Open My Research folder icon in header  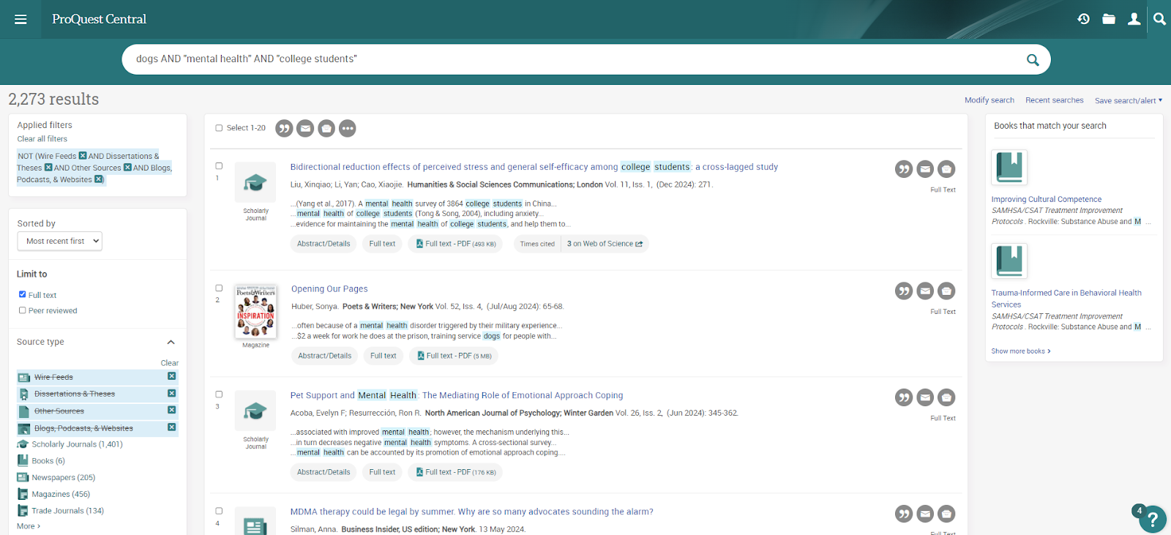[x=1109, y=19]
